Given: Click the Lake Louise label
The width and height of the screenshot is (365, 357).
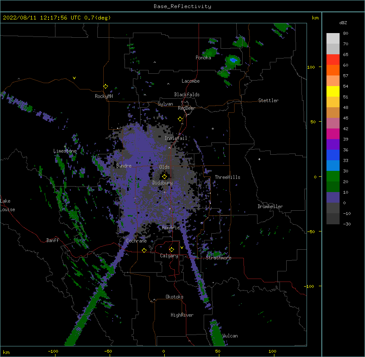Looking at the screenshot, I should [8, 205].
